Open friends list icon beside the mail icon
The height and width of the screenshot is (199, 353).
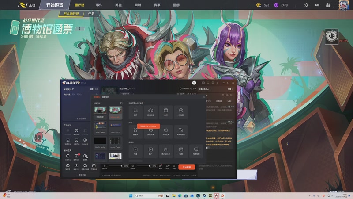tap(328, 5)
